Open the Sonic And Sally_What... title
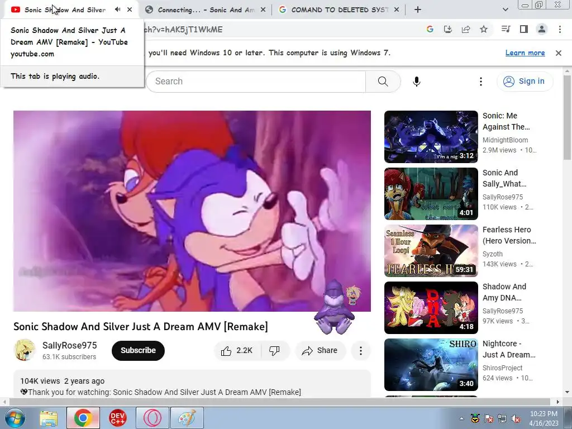The image size is (572, 429). pos(504,178)
